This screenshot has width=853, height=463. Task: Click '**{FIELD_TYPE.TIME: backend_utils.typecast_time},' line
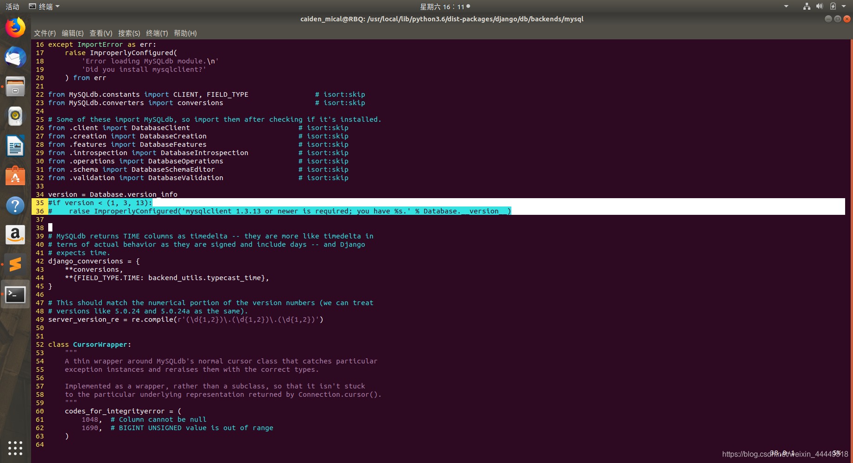[167, 278]
